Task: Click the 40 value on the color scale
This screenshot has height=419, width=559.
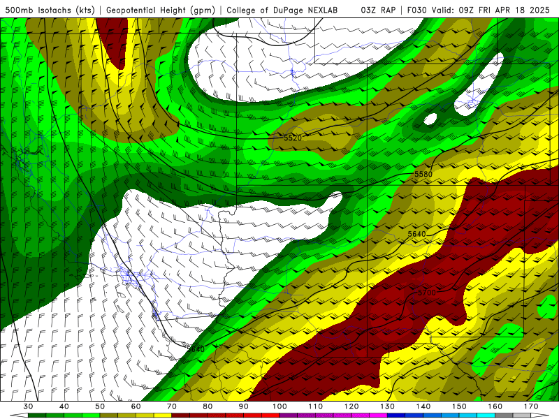Action: point(64,406)
